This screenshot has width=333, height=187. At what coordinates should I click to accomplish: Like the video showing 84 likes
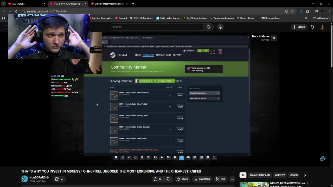pos(158,179)
